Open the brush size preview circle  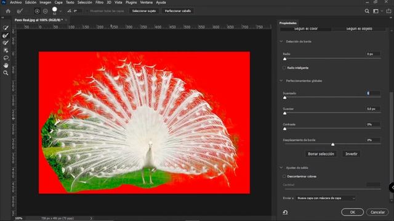55,10
